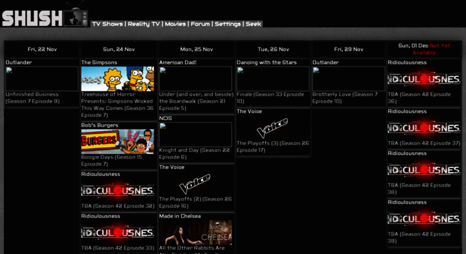Image resolution: width=466 pixels, height=254 pixels.
Task: Select episode The Playoffs (2) Season 26
Action: pyautogui.click(x=196, y=202)
